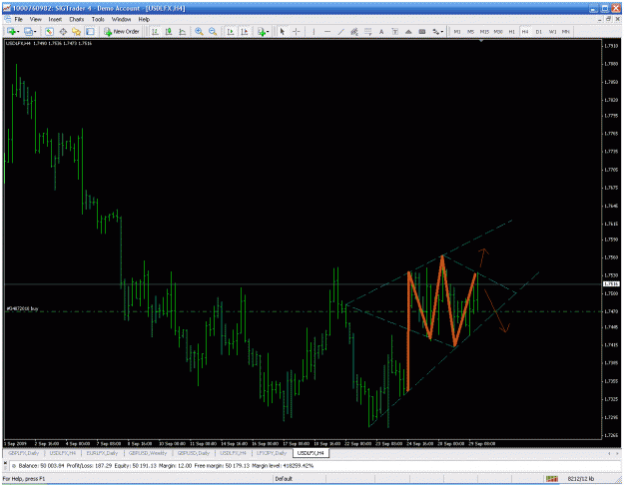Show the Market Watch window
This screenshot has width=624, height=485.
click(49, 31)
